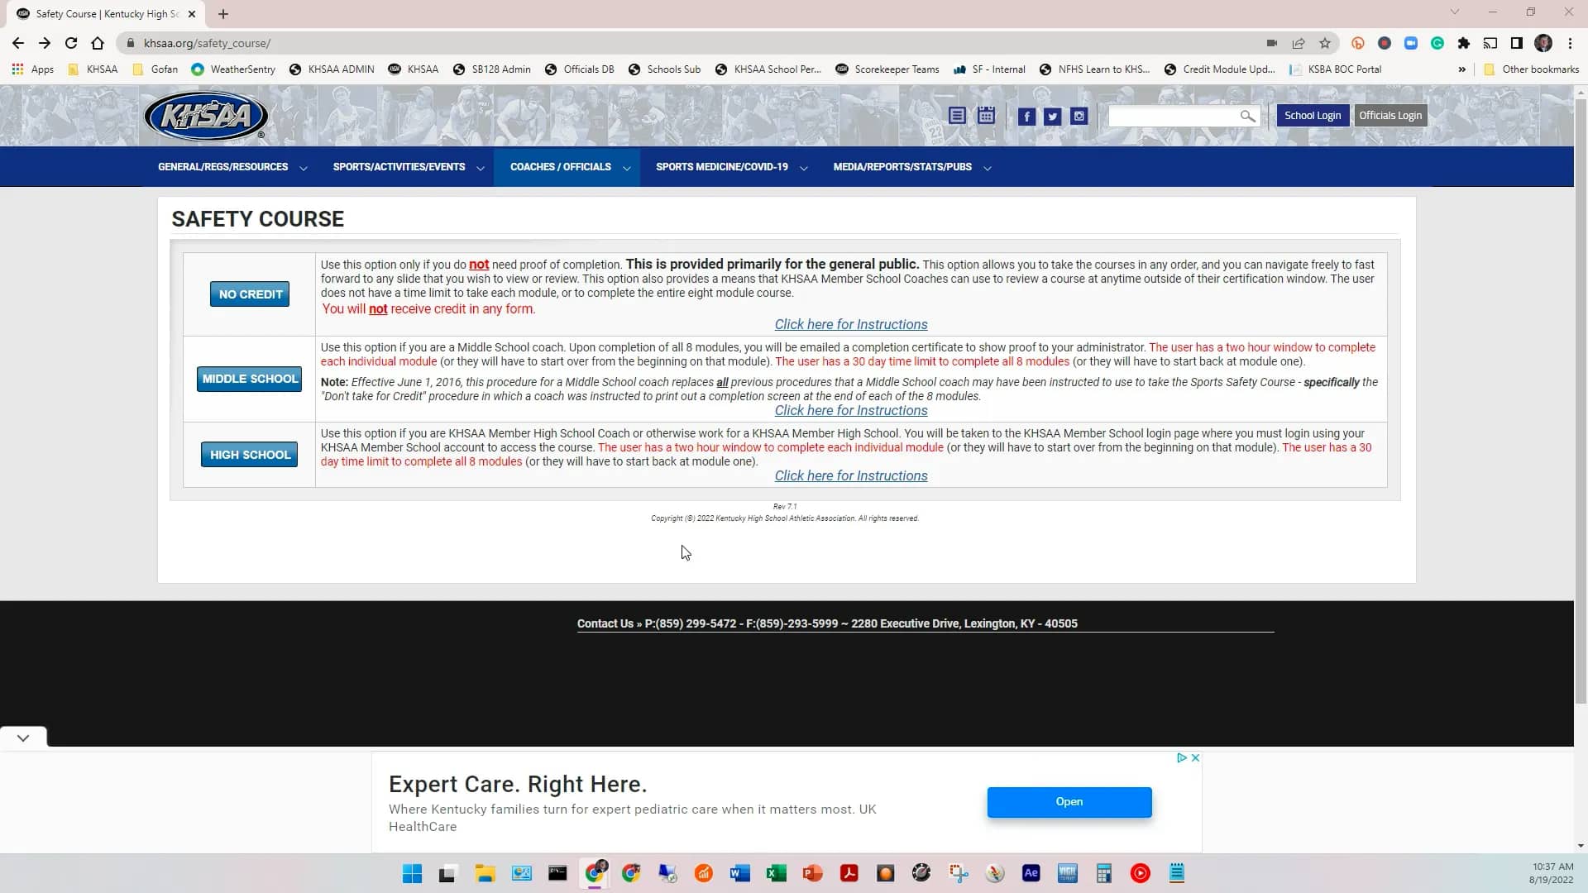1588x893 pixels.
Task: Go to the browser home page icon
Action: pos(98,43)
